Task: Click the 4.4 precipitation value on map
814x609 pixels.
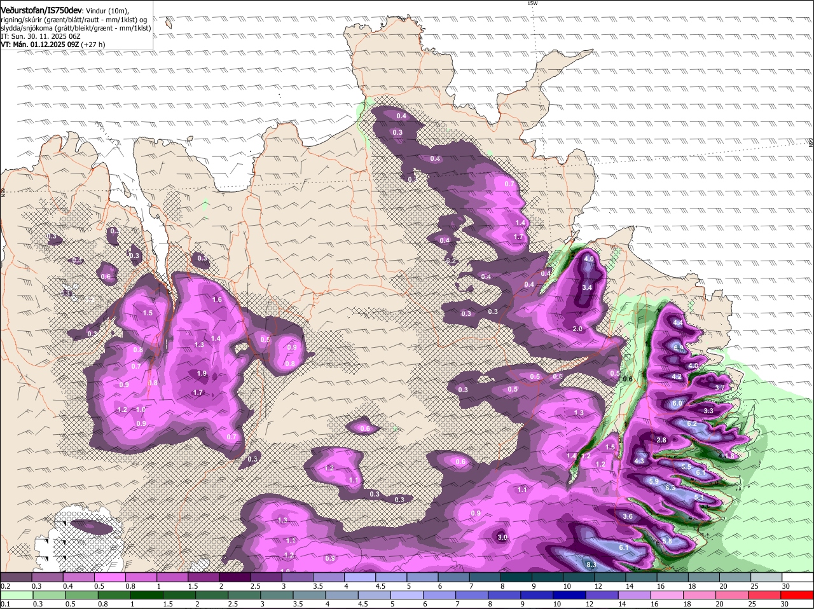Action: click(x=678, y=323)
